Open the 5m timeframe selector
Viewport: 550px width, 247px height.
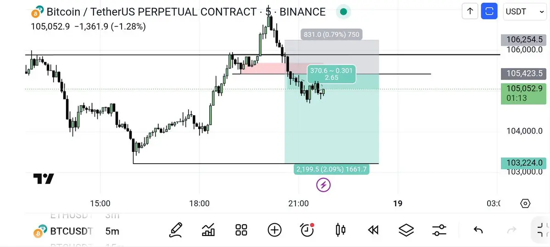[112, 231]
